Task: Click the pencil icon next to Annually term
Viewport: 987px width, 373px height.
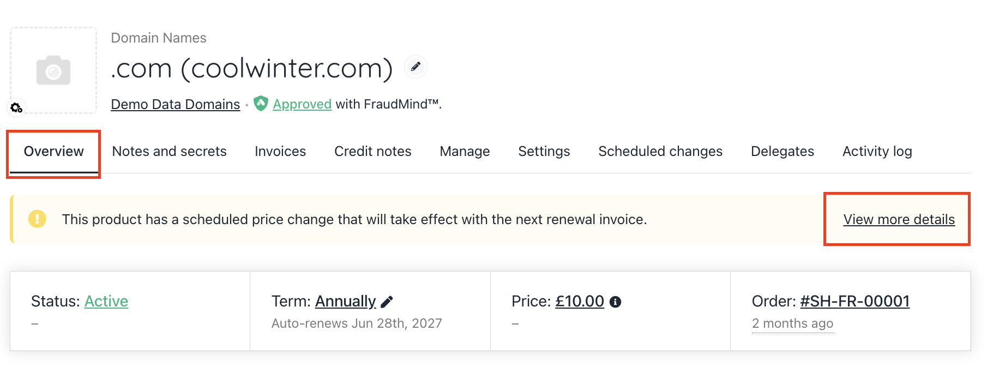Action: tap(387, 302)
